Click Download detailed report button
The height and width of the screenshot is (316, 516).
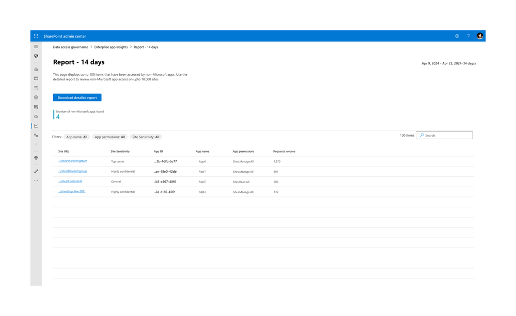point(77,97)
